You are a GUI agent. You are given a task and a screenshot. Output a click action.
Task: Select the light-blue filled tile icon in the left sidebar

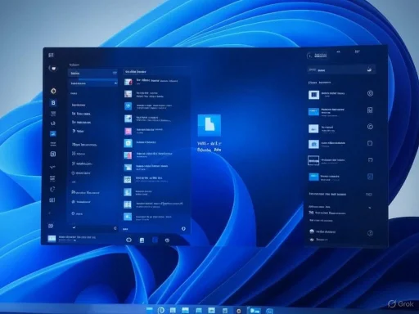click(53, 133)
